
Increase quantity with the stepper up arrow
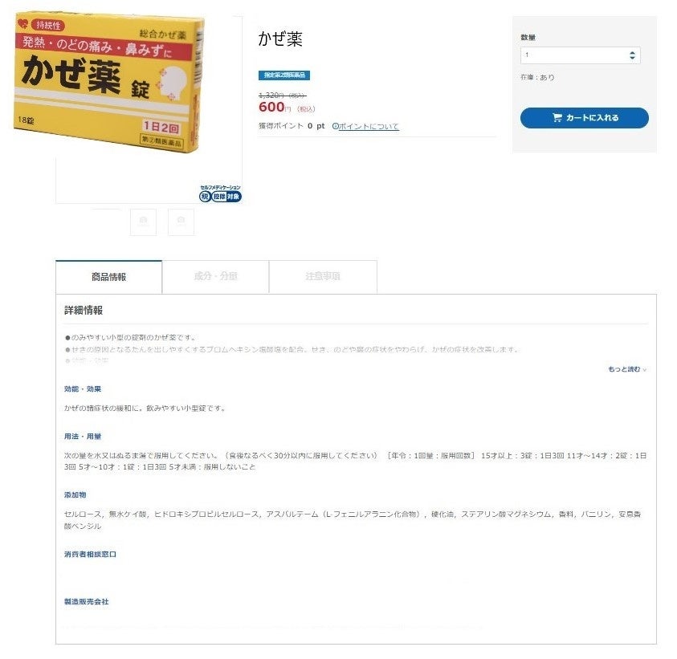(632, 53)
